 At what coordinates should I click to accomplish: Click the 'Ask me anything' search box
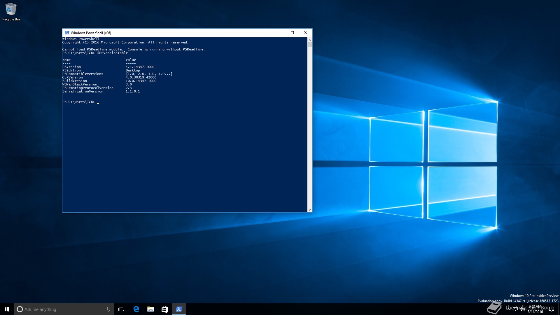[x=64, y=309]
